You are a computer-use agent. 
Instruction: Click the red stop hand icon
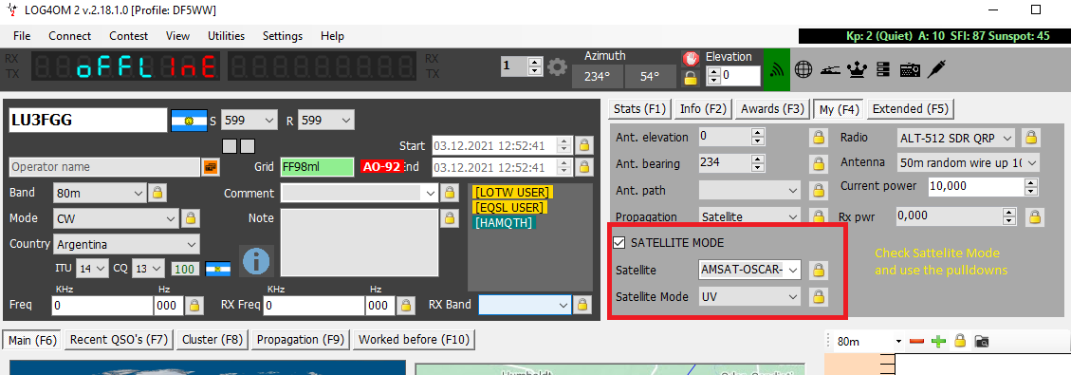coord(690,59)
